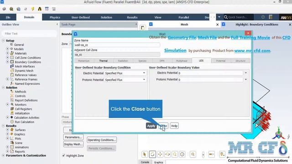The image size is (292, 164).
Task: Close the Mesh graphics tab with its X
Action: coord(217,24)
